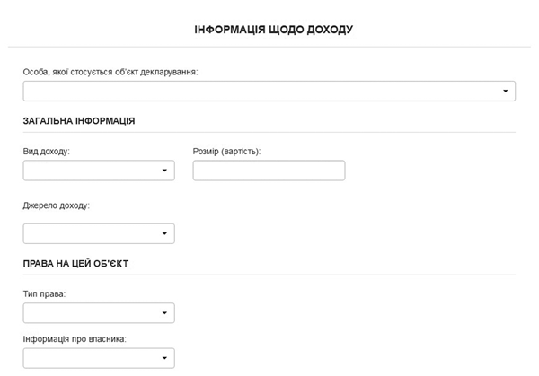Image resolution: width=539 pixels, height=376 pixels.
Task: Click the arrow of the 'Особа' dropdown
Action: 506,92
